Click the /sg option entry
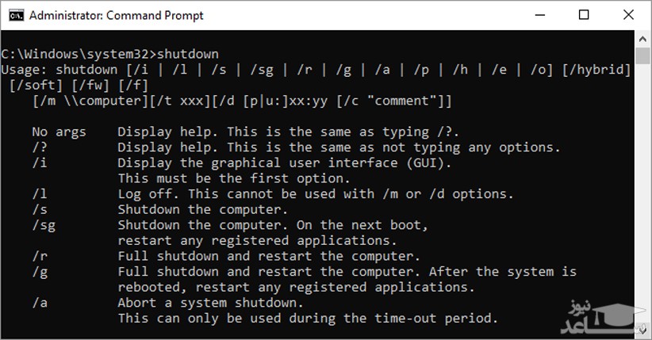 point(42,225)
